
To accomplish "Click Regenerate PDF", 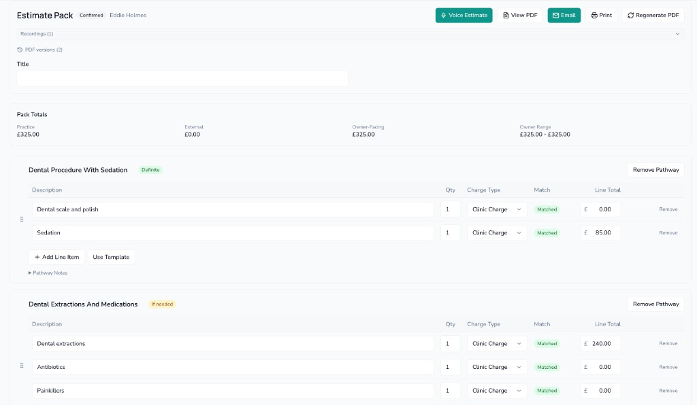I will pos(653,15).
